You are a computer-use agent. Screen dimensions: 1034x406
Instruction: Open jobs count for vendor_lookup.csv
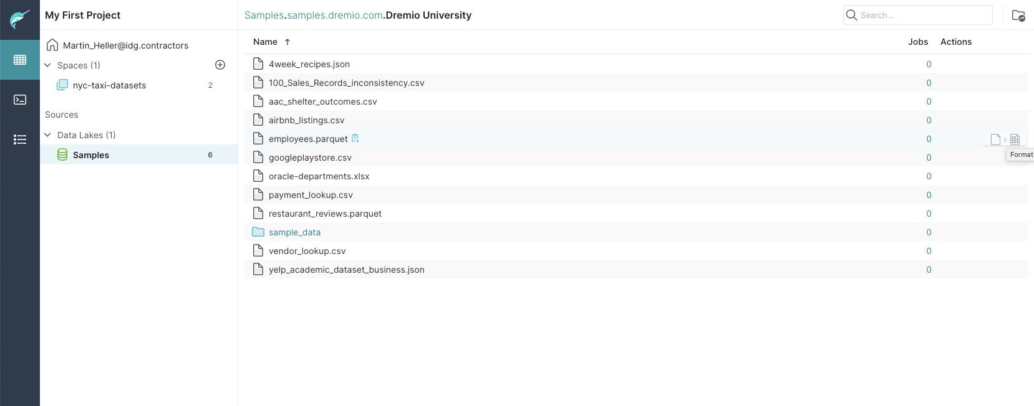click(929, 251)
